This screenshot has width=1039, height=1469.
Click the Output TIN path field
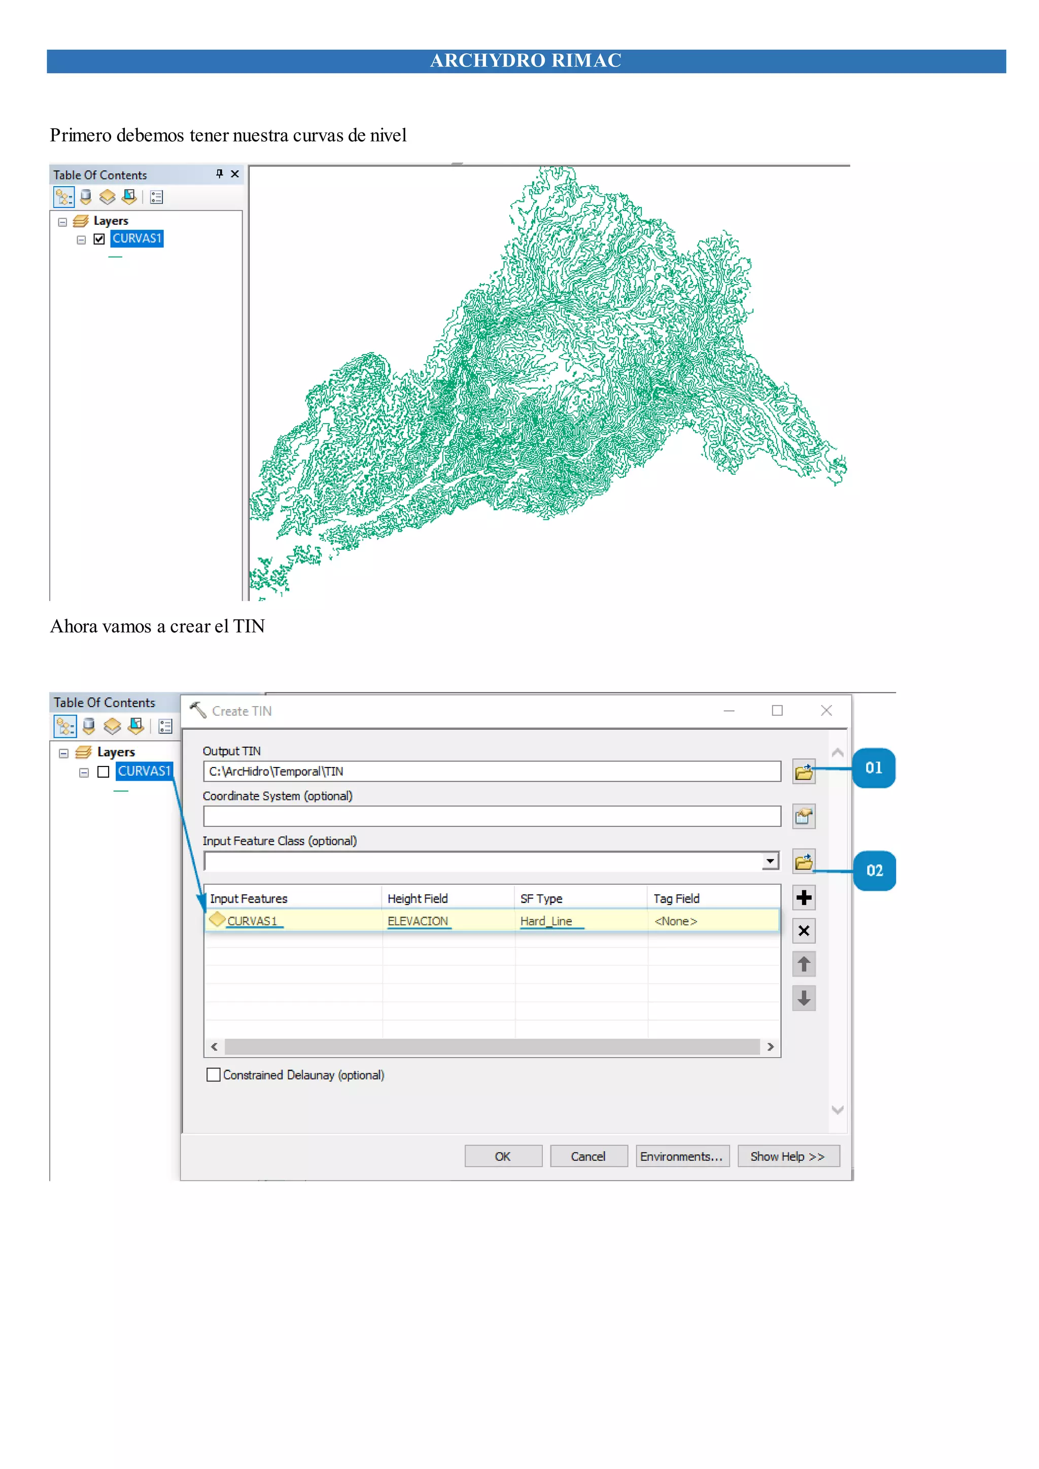(492, 772)
